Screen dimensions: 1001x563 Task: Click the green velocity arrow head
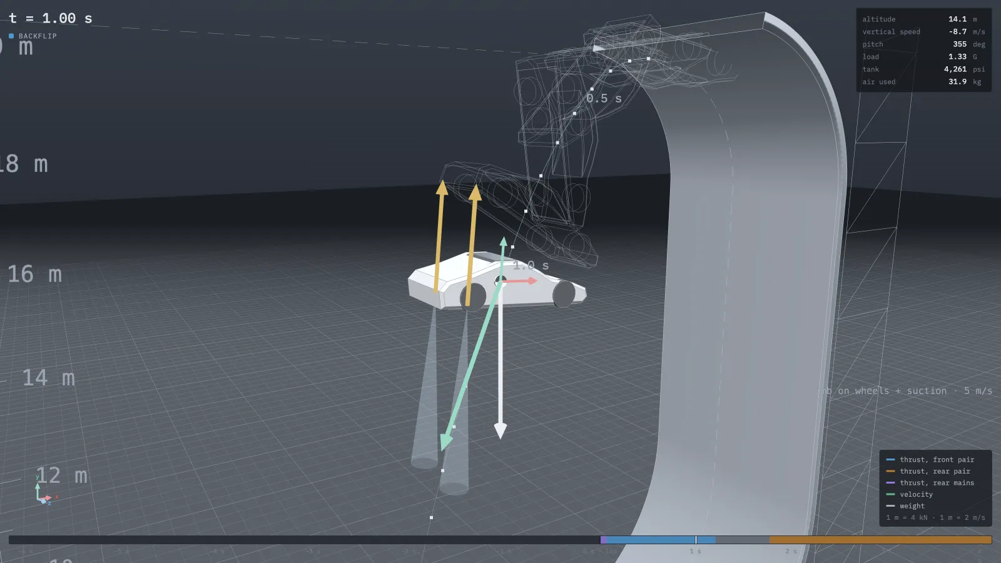(x=445, y=442)
